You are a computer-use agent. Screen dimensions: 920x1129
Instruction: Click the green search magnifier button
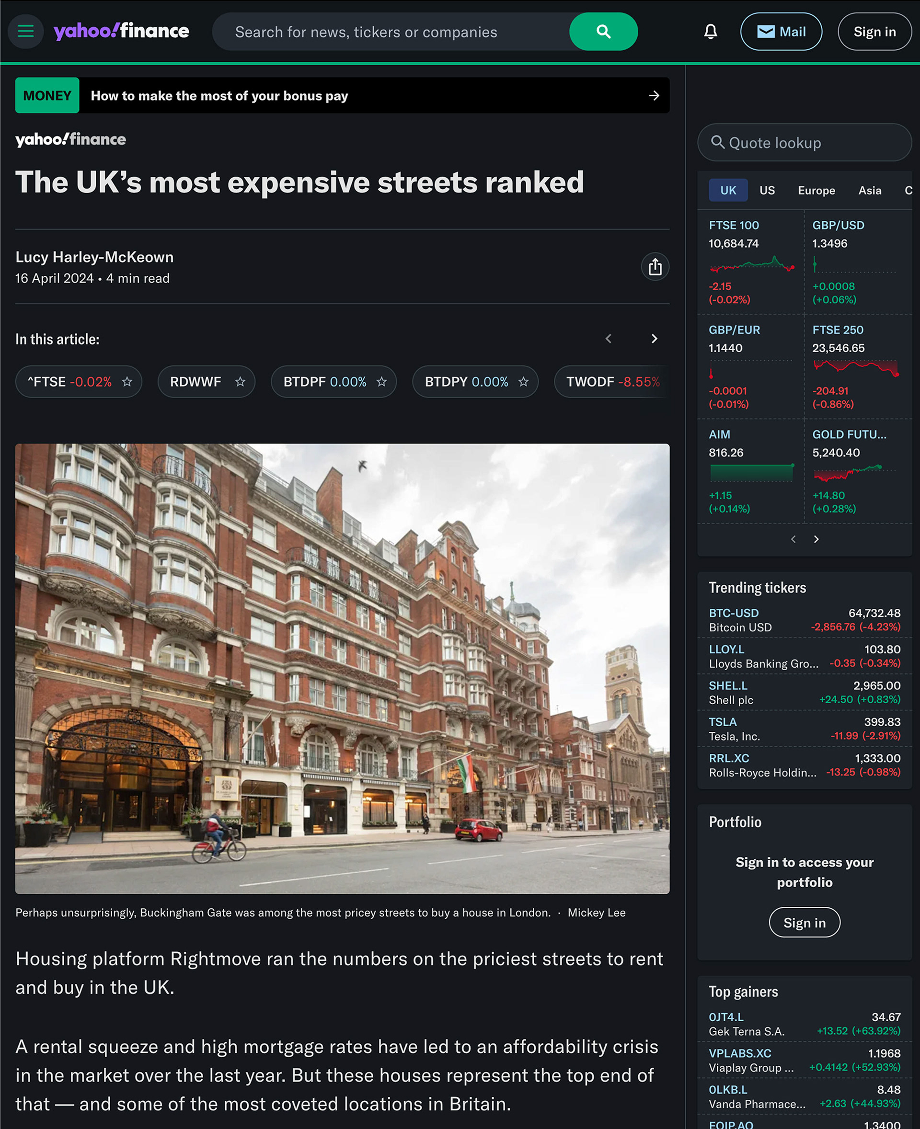(603, 32)
